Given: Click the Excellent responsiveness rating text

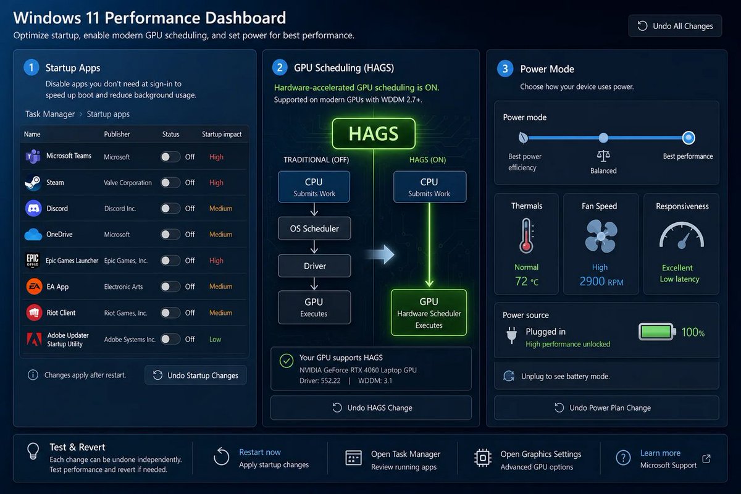Looking at the screenshot, I should tap(677, 268).
